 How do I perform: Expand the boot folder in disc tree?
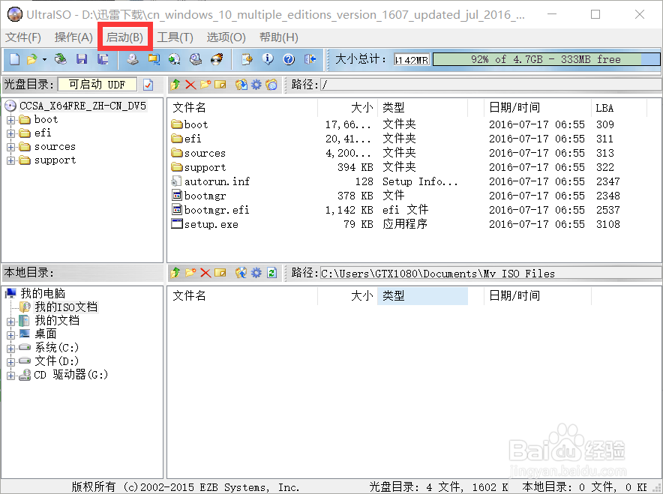click(x=11, y=120)
